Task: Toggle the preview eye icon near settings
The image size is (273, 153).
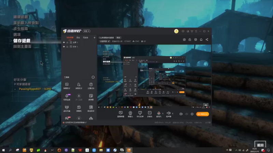Action: [x=187, y=114]
